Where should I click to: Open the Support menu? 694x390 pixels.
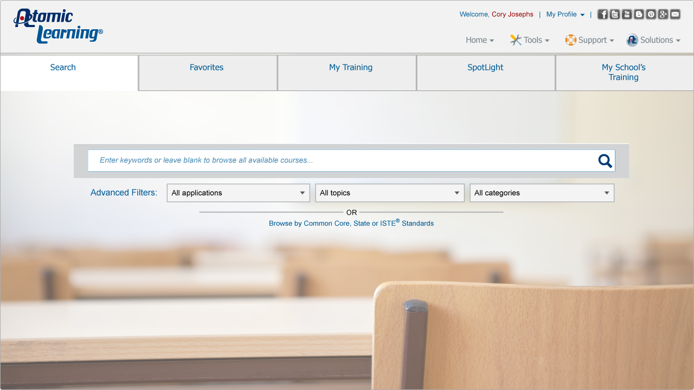[x=590, y=40]
